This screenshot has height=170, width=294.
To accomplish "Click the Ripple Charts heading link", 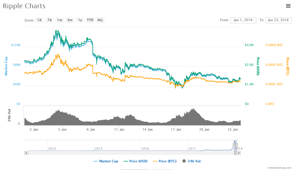I will pyautogui.click(x=24, y=6).
